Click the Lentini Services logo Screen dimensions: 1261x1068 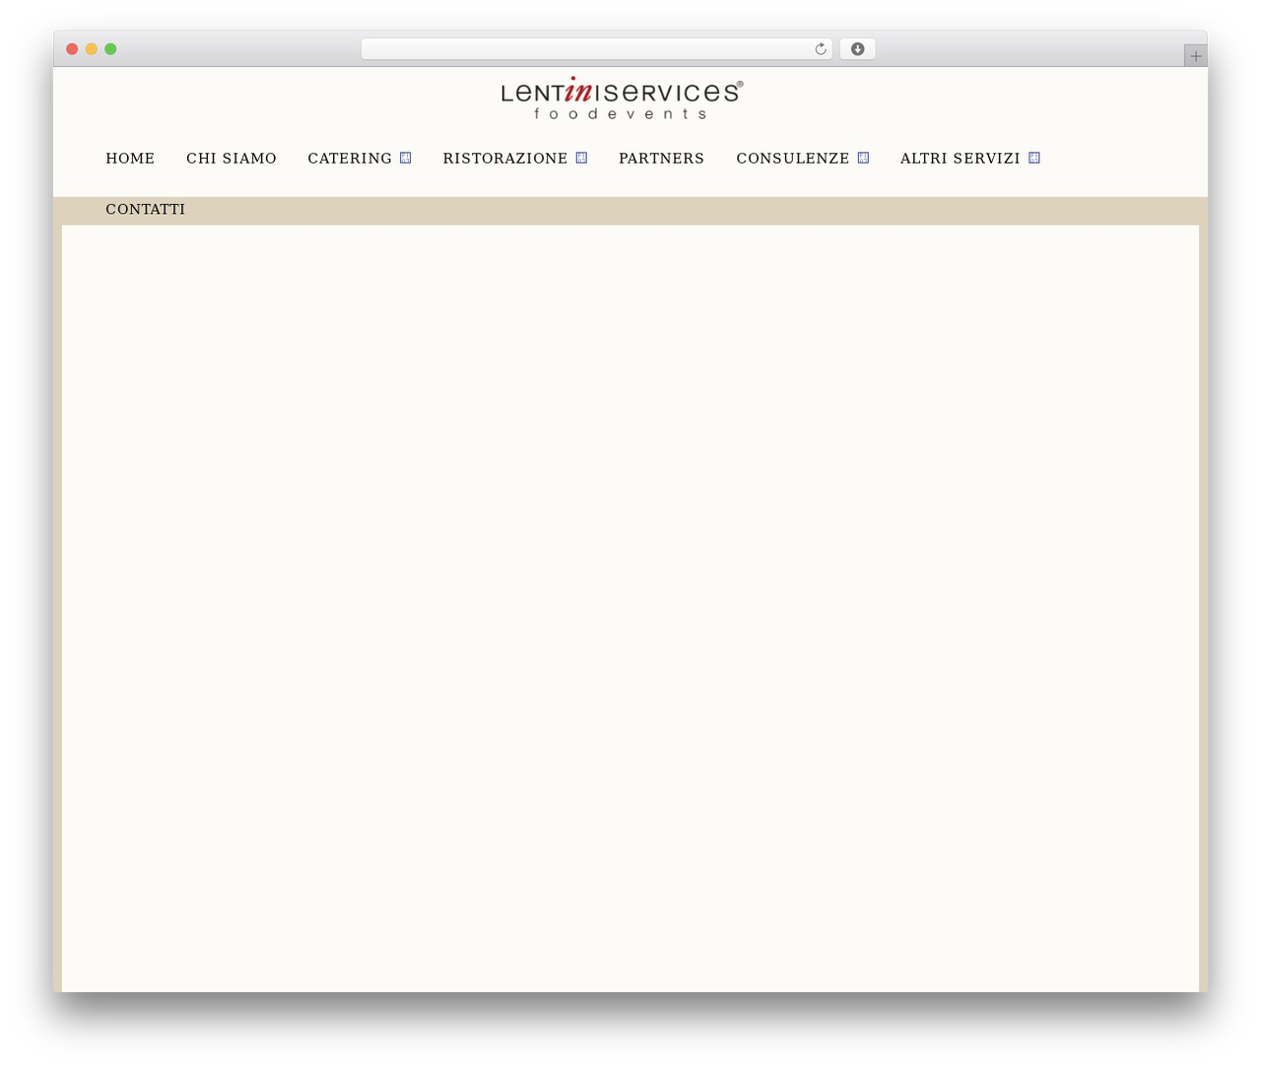tap(622, 99)
